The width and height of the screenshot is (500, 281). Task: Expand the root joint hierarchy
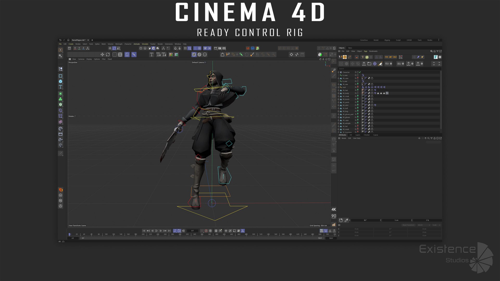point(339,87)
